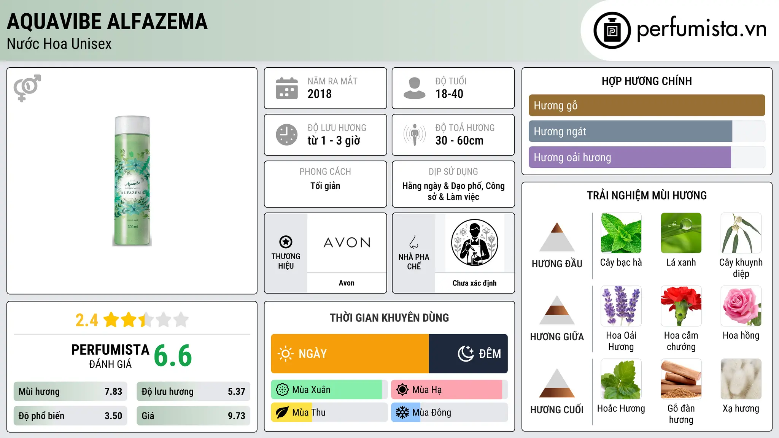Click the Cây khuynh diệp eucalyptus image
Image resolution: width=779 pixels, height=438 pixels.
(x=741, y=233)
